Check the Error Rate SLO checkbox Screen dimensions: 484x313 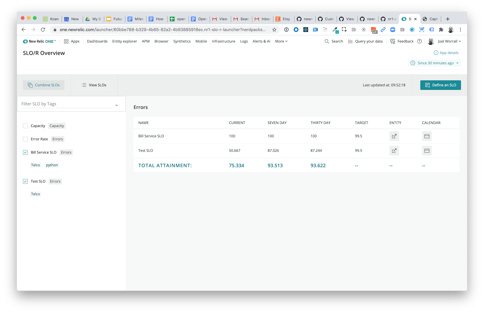pyautogui.click(x=25, y=139)
